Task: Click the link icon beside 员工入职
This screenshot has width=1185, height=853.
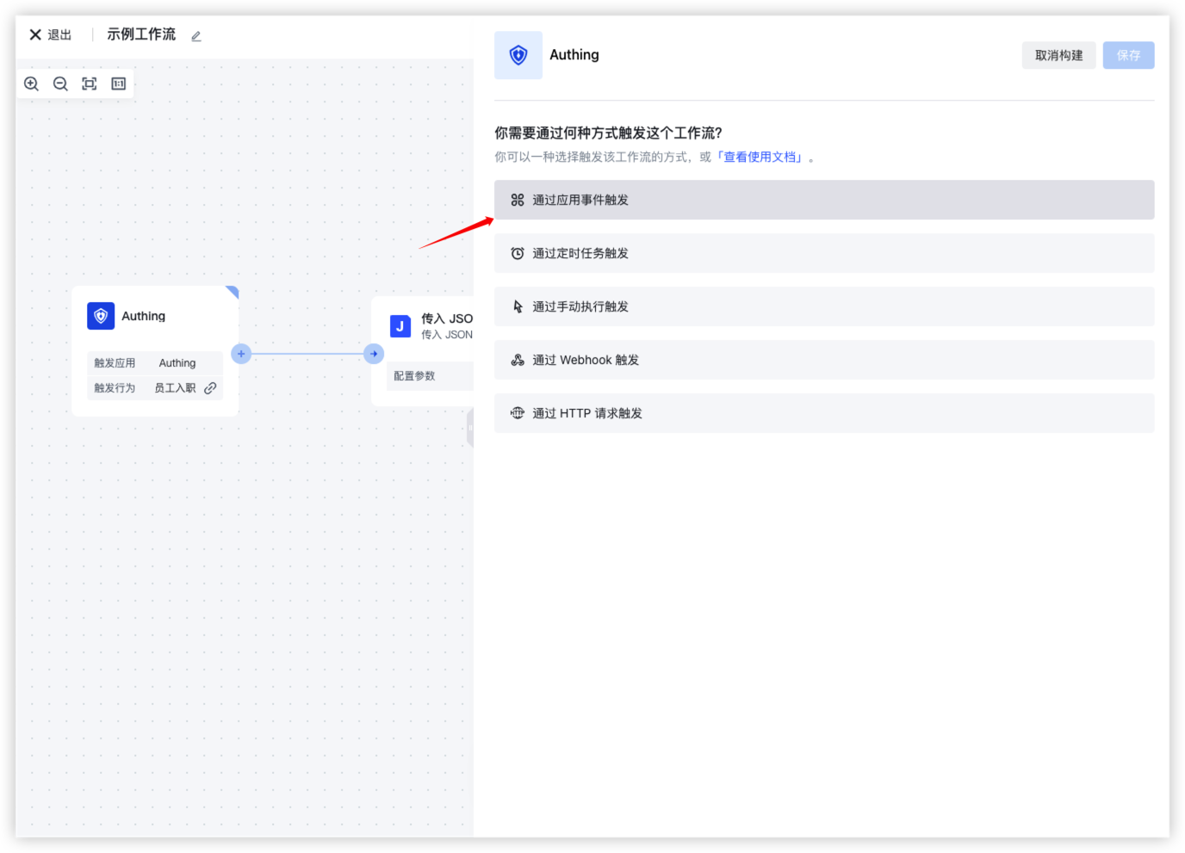Action: coord(210,388)
